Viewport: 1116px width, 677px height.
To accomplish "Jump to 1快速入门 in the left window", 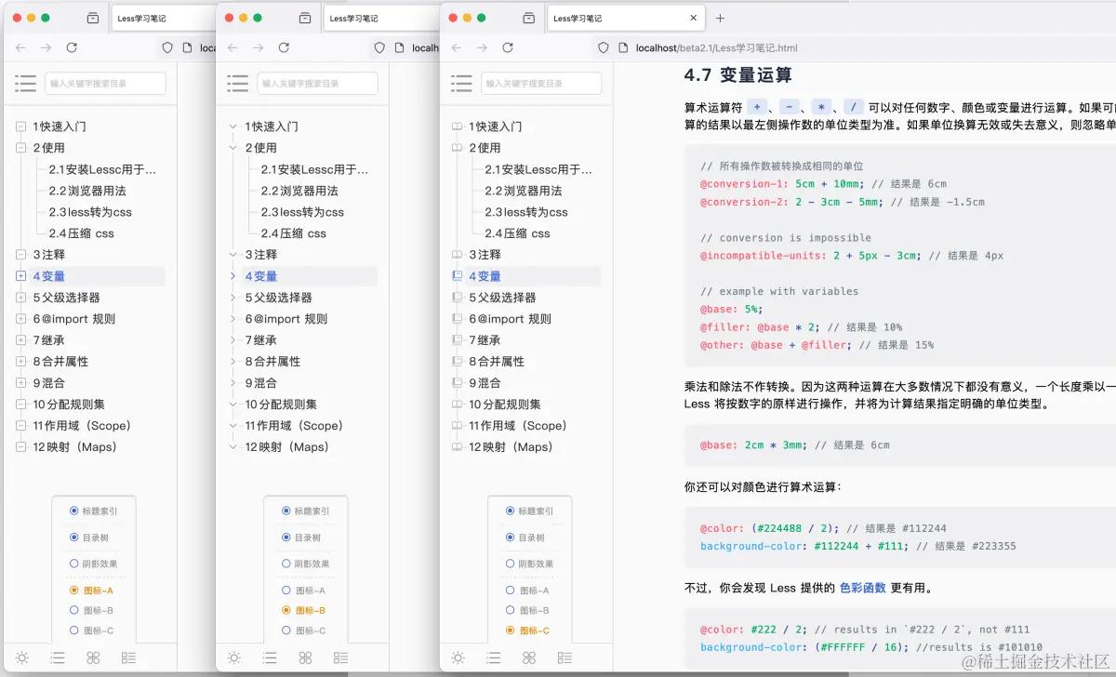I will (59, 126).
